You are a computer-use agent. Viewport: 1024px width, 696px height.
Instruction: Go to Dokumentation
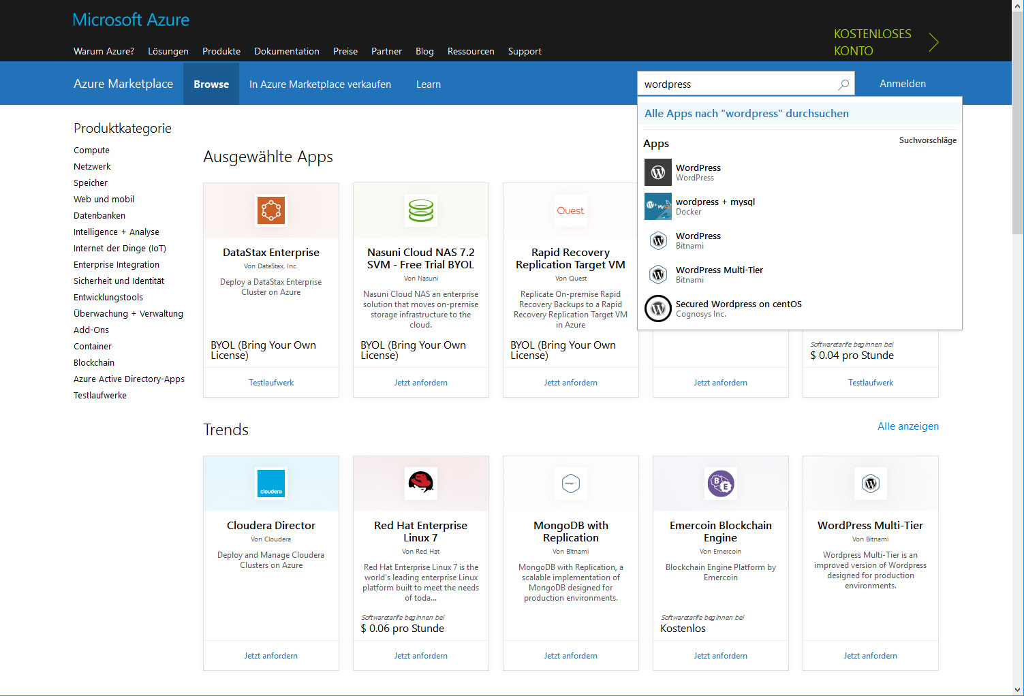[x=287, y=51]
